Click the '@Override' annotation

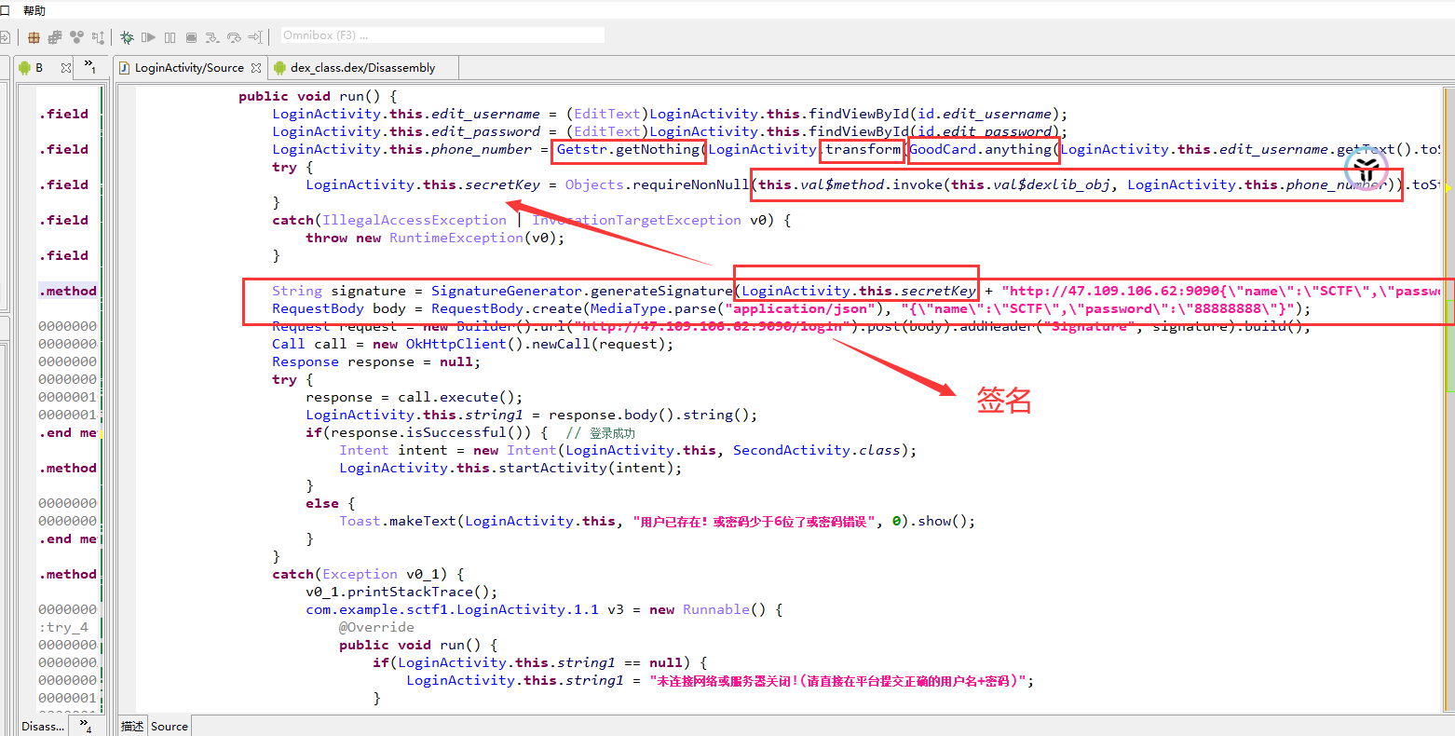[x=376, y=627]
